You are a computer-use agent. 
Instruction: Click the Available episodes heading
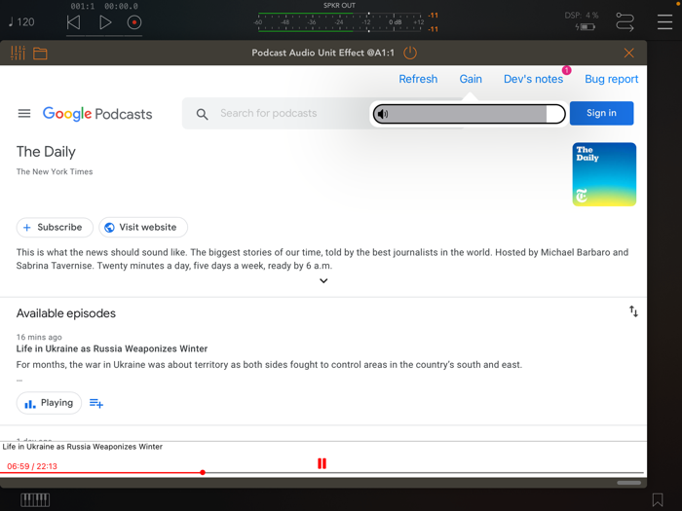point(66,313)
